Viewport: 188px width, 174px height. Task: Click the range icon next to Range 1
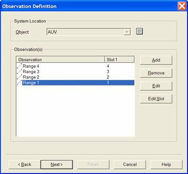[x=19, y=83]
